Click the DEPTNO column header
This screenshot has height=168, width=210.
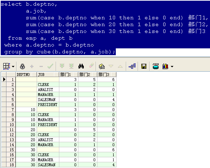[x=26, y=75]
